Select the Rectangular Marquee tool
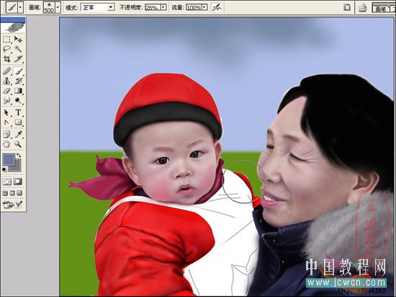The height and width of the screenshot is (297, 396). pyautogui.click(x=6, y=39)
